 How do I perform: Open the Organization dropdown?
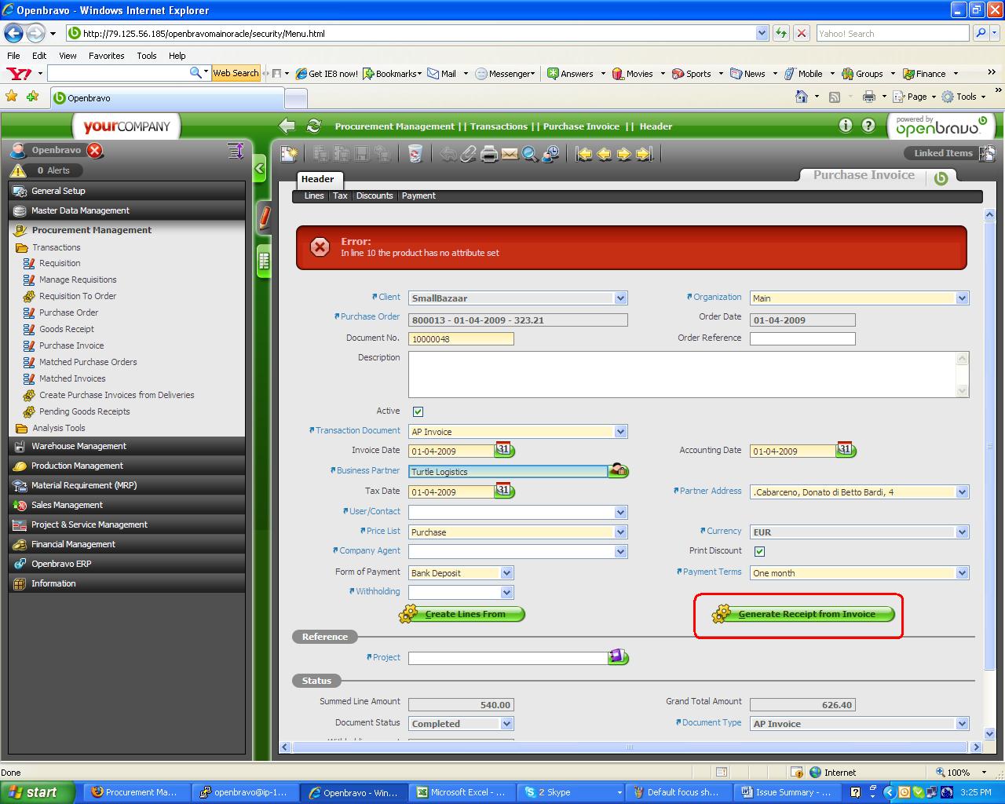(x=963, y=298)
